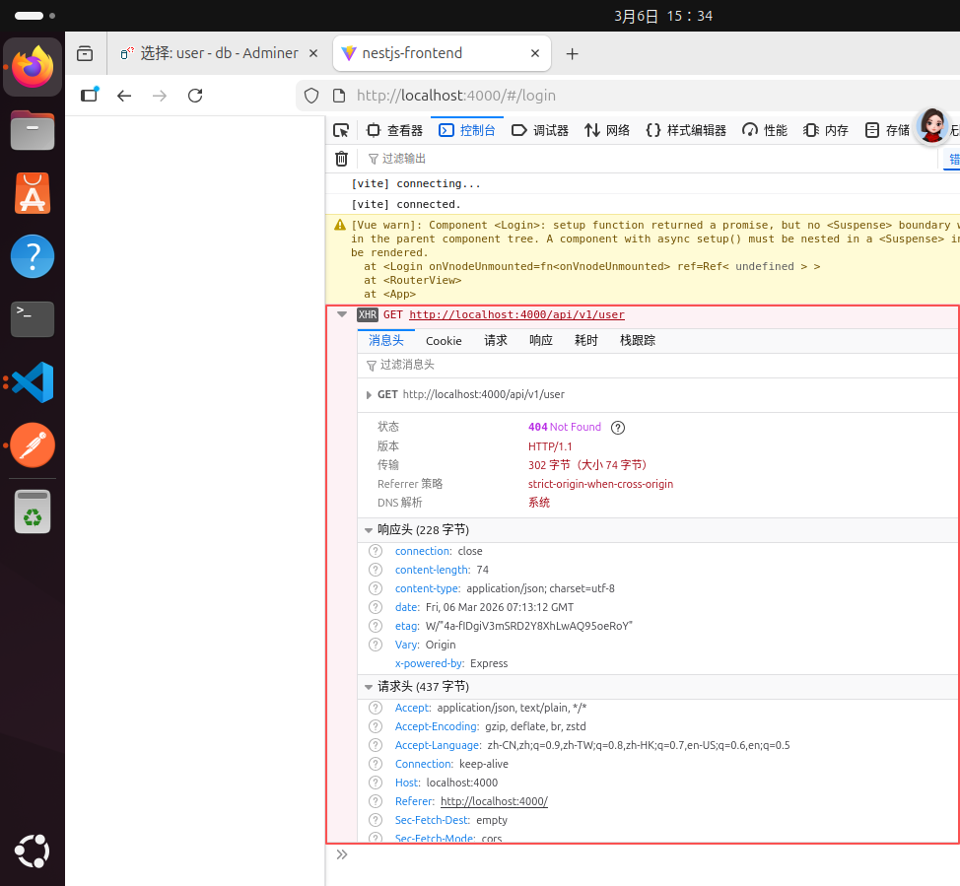This screenshot has height=886, width=960.
Task: Click help icon for Accept-Encoding header
Action: pyautogui.click(x=376, y=726)
